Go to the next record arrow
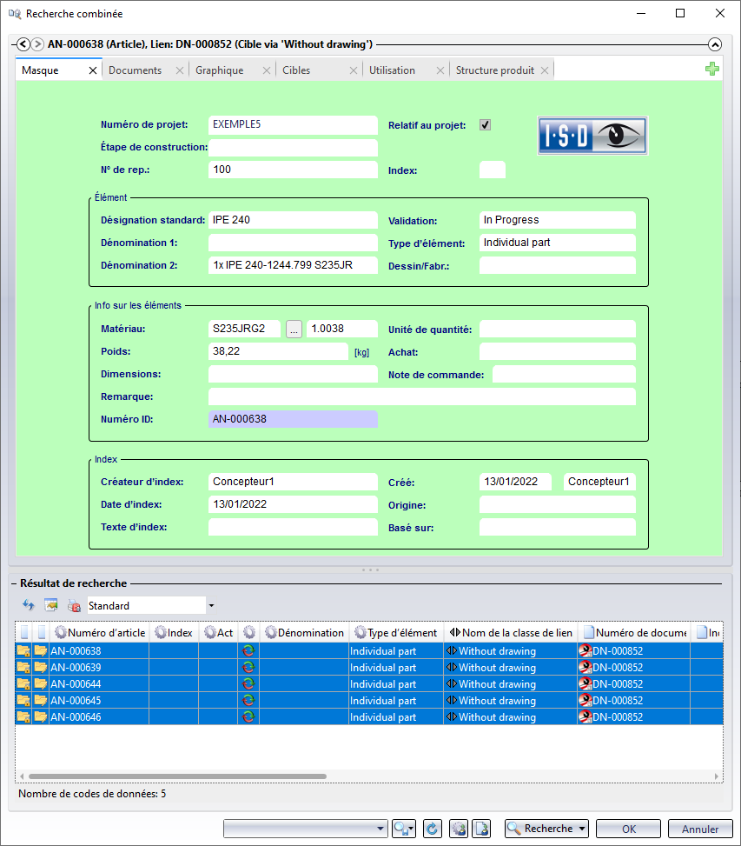Viewport: 741px width, 846px height. pyautogui.click(x=37, y=44)
